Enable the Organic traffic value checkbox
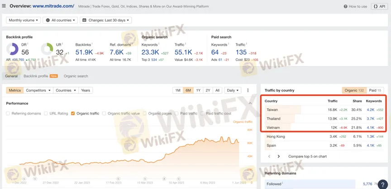The image size is (391, 189). pyautogui.click(x=104, y=113)
